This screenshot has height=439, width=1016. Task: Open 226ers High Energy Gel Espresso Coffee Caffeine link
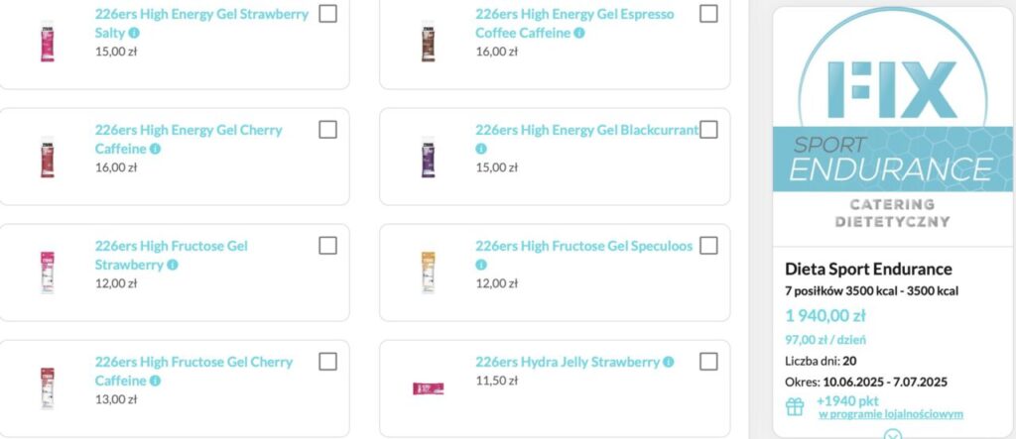573,24
